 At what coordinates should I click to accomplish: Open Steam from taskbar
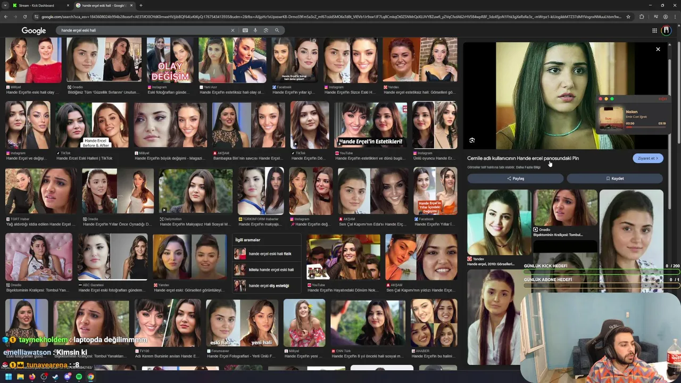55,377
